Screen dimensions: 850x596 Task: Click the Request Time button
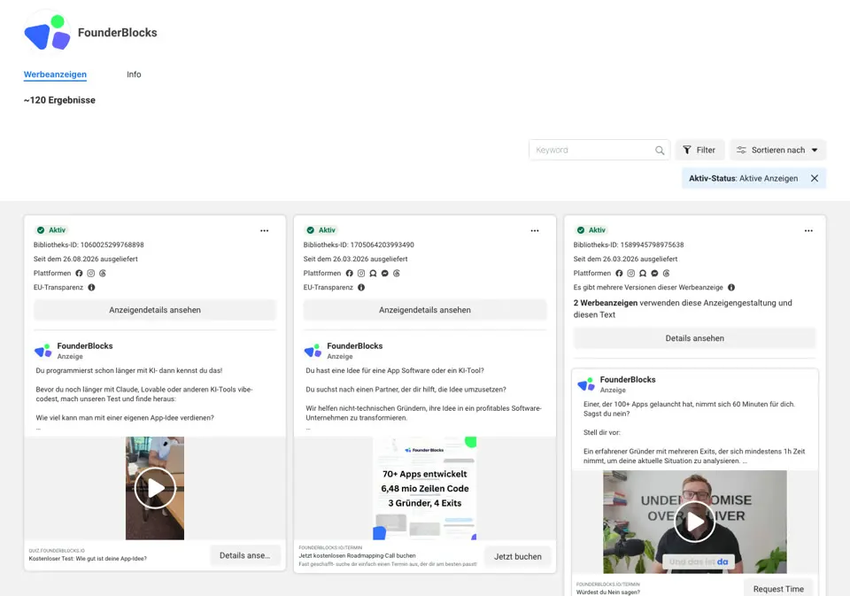778,589
